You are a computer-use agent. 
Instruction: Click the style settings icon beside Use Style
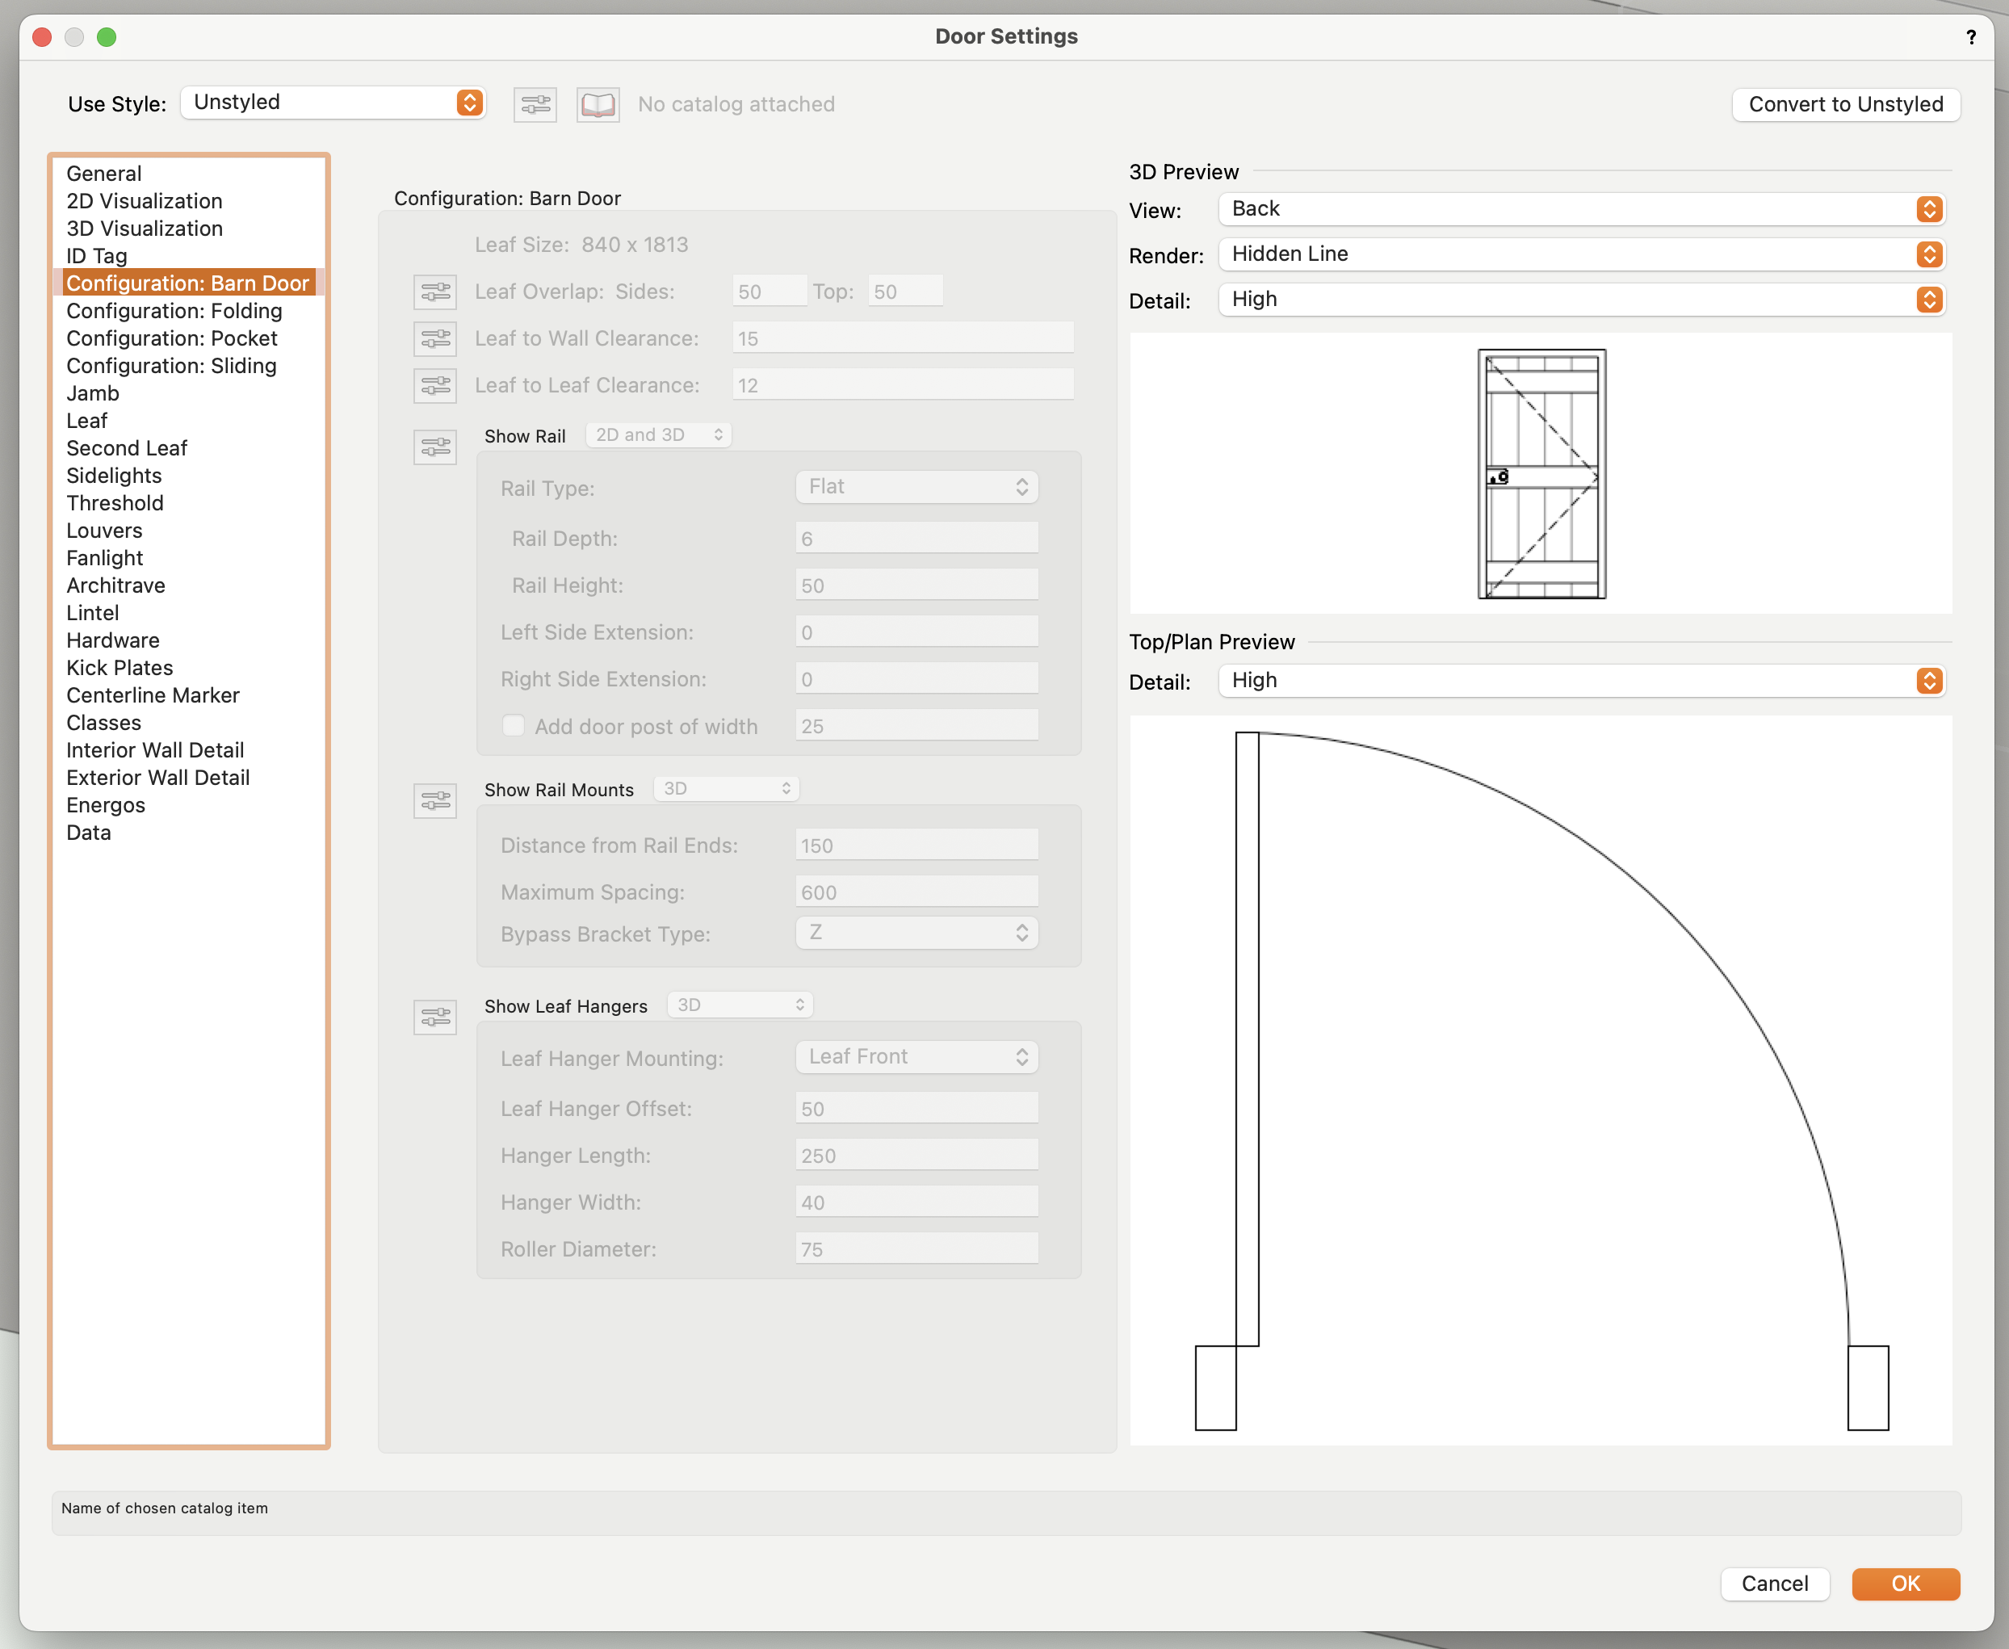click(x=535, y=104)
